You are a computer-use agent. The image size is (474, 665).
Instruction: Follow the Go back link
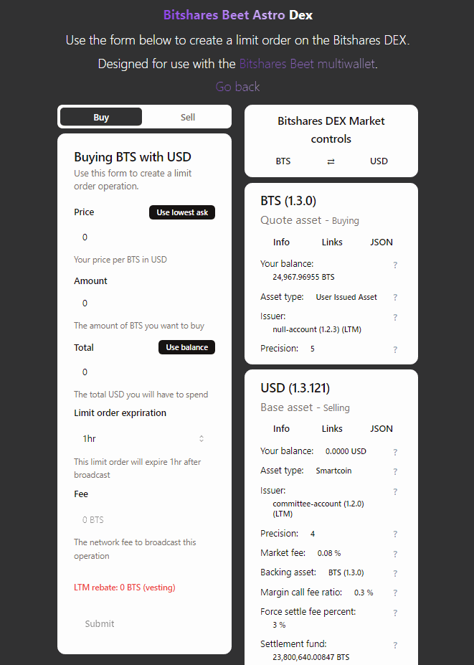[x=237, y=87]
